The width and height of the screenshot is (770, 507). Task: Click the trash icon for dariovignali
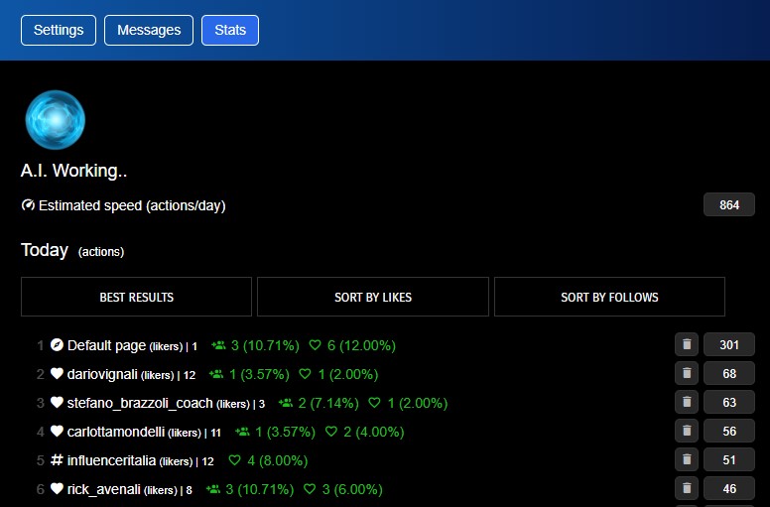point(687,373)
